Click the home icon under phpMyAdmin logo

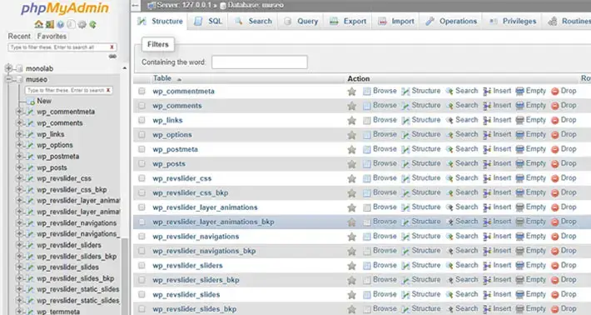pos(38,24)
